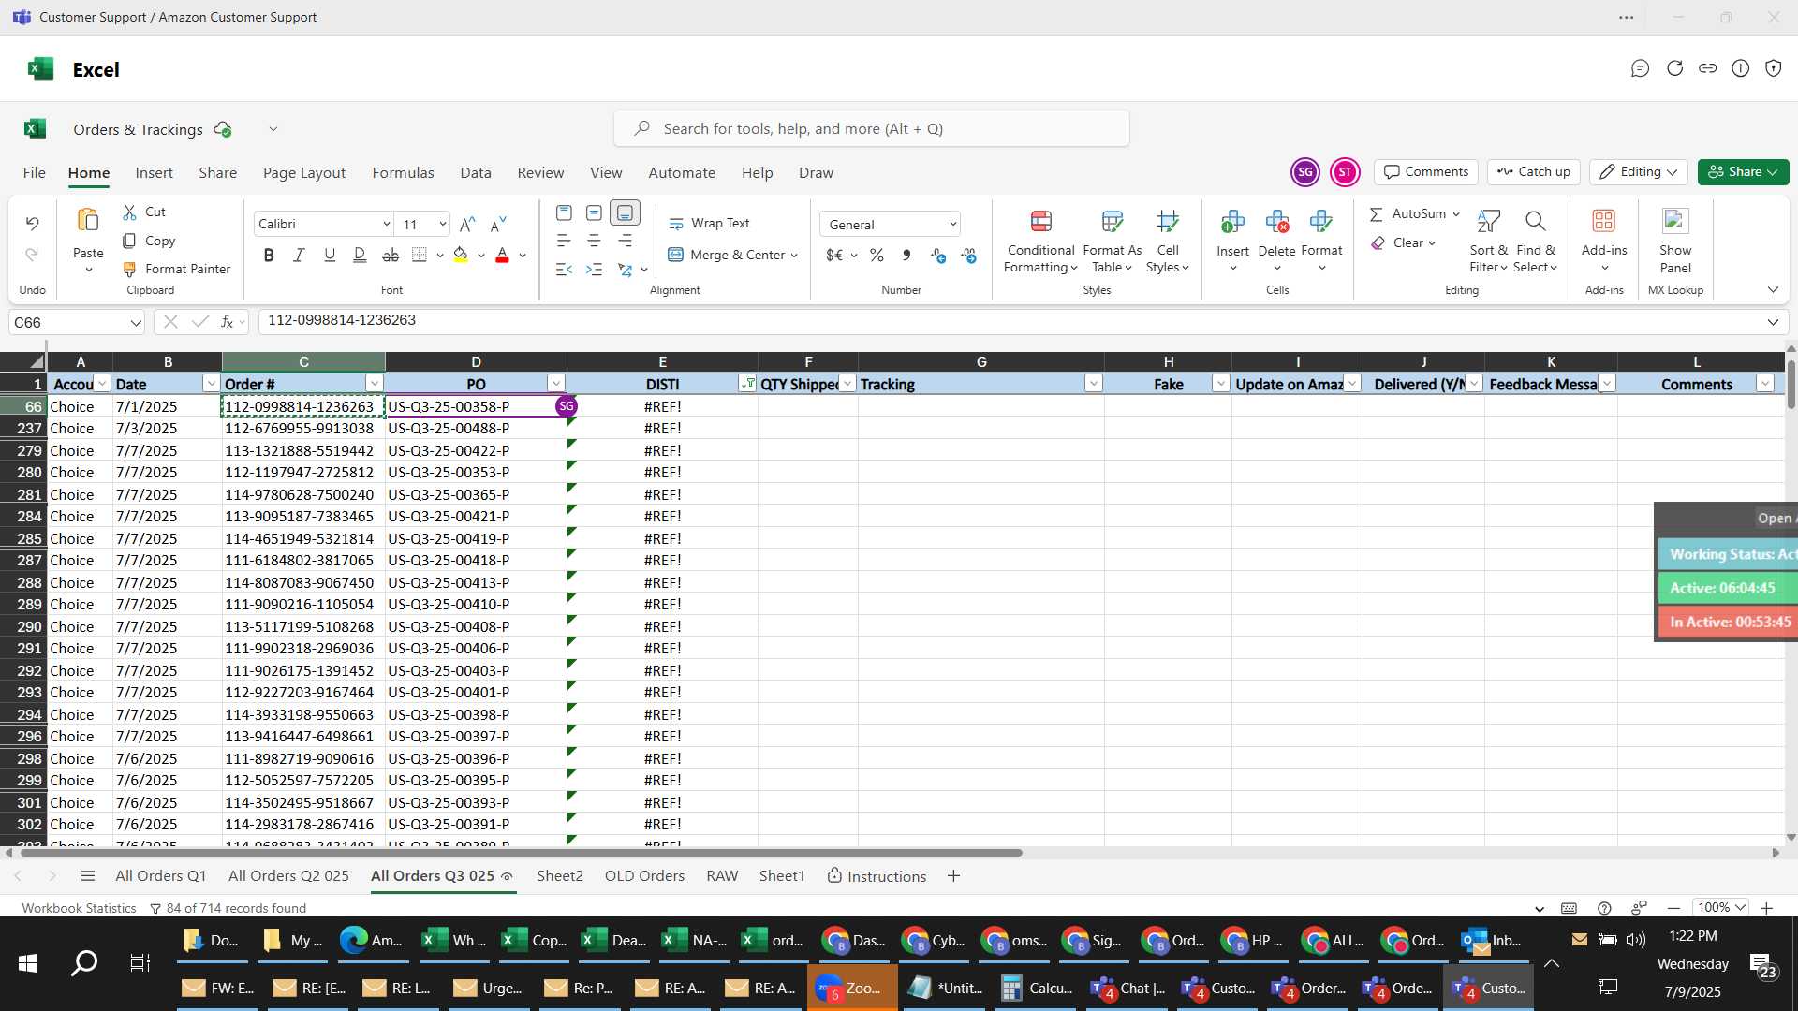This screenshot has width=1798, height=1011.
Task: Open the Formulas ribbon tab
Action: pyautogui.click(x=403, y=172)
